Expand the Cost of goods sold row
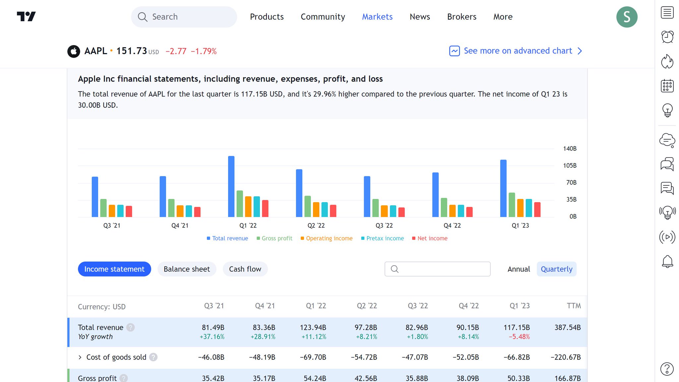This screenshot has width=679, height=382. click(x=80, y=357)
